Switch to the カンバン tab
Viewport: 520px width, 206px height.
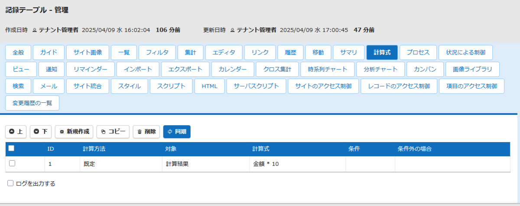(x=425, y=69)
